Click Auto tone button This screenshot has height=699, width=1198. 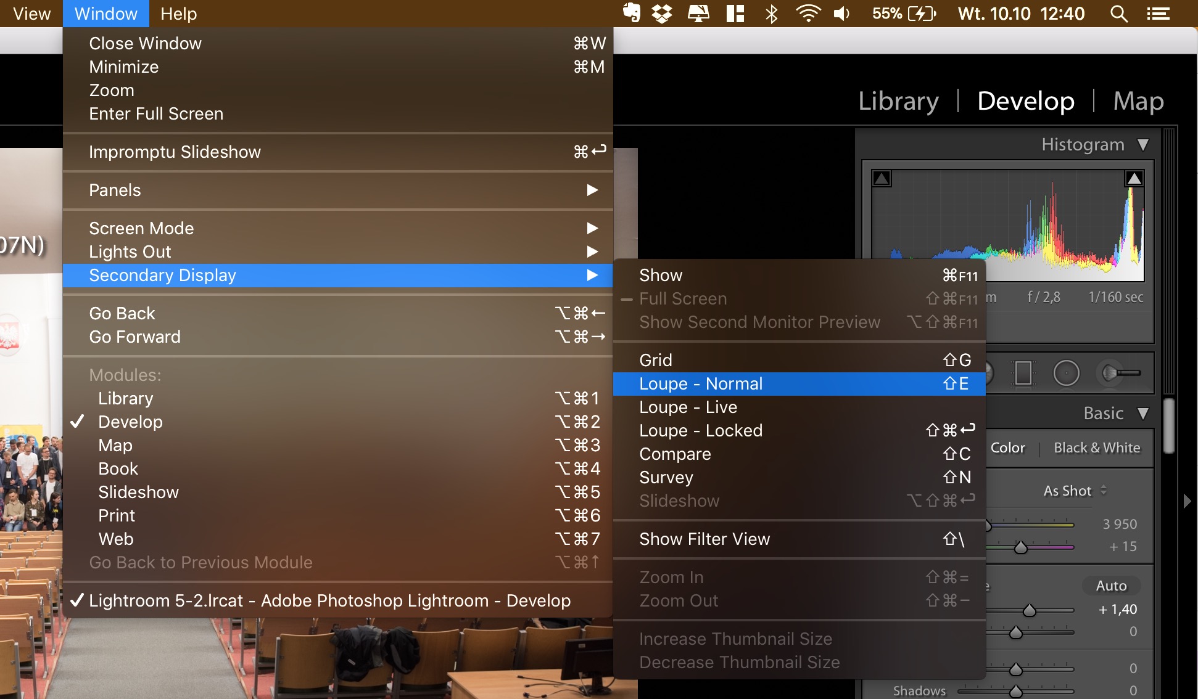1111,586
